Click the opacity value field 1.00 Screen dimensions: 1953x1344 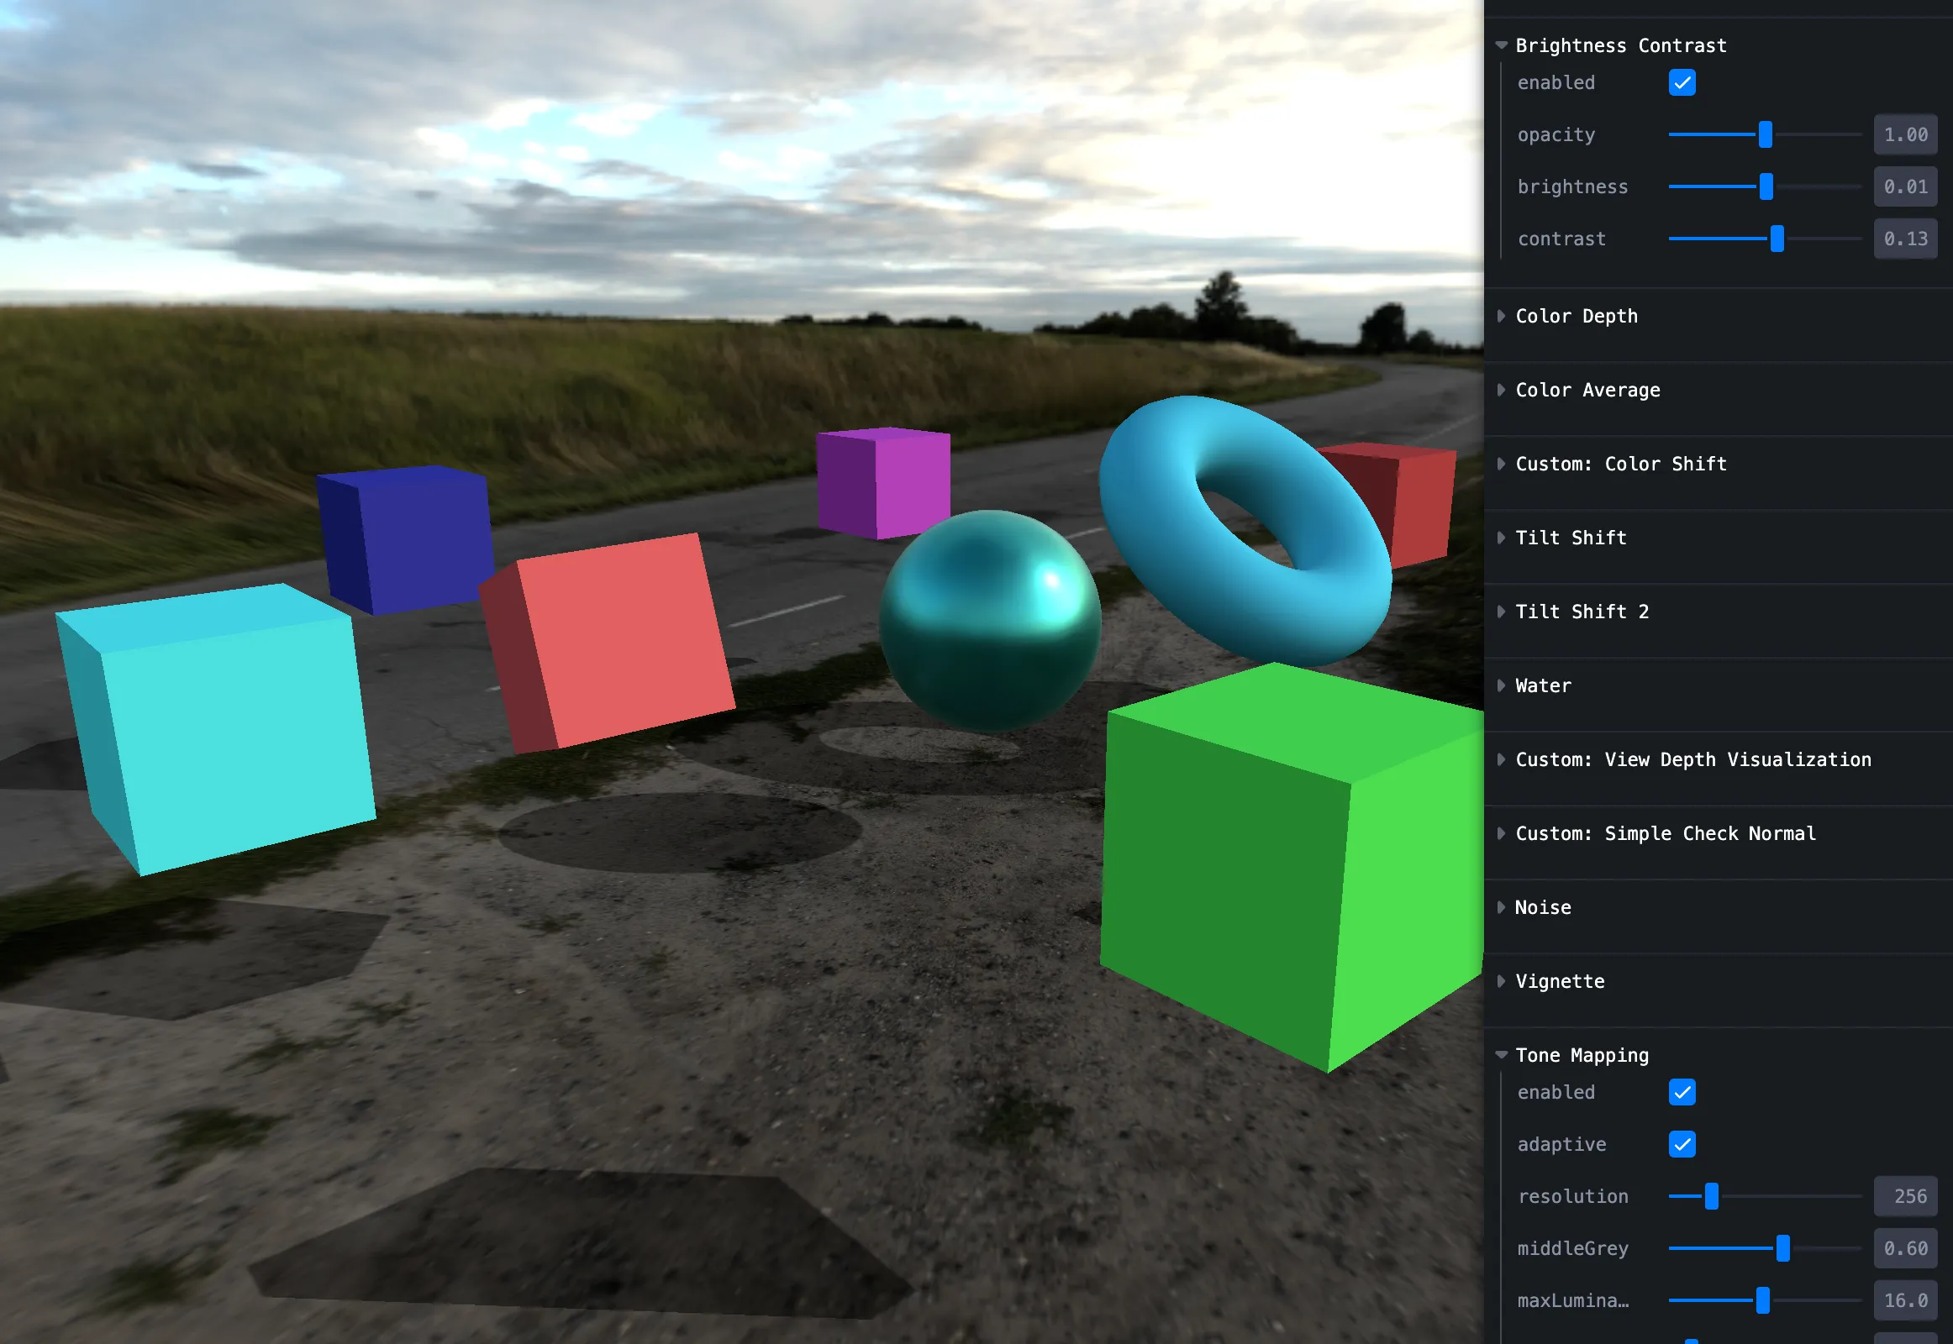1904,134
